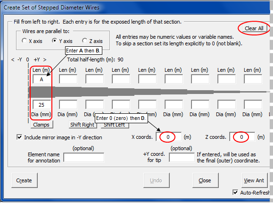
Task: Click the +Y coord for tip field
Action: coord(182,157)
